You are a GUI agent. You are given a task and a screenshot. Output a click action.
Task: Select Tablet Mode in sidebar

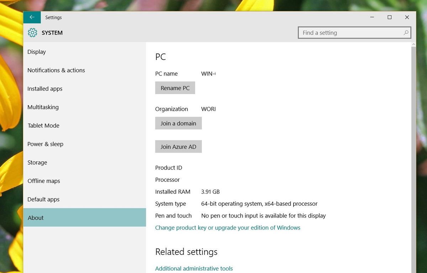tap(85, 125)
